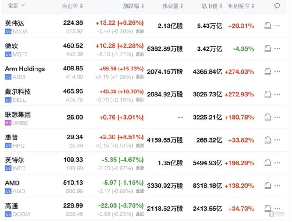
Task: Sort by 年初至今 column
Action: [x=241, y=6]
